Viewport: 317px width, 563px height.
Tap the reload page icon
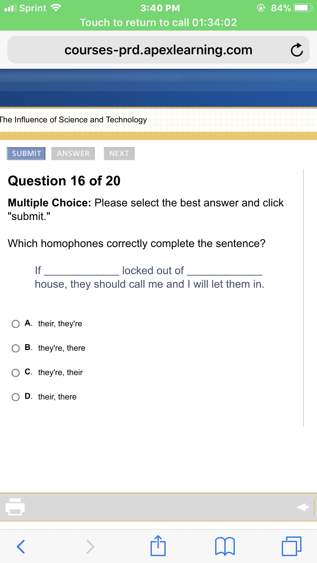pos(297,50)
